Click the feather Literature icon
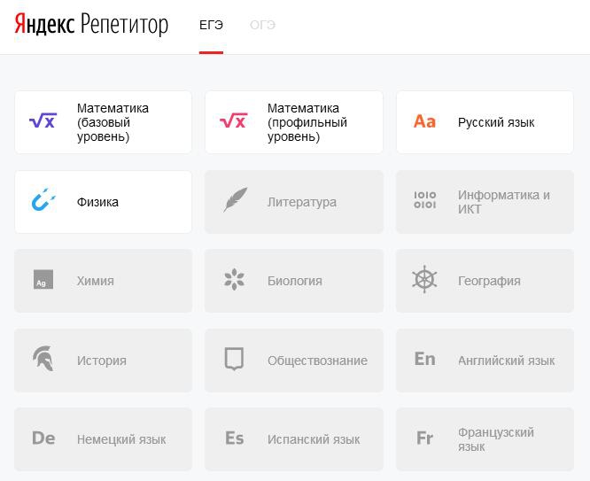The image size is (590, 481). [234, 201]
